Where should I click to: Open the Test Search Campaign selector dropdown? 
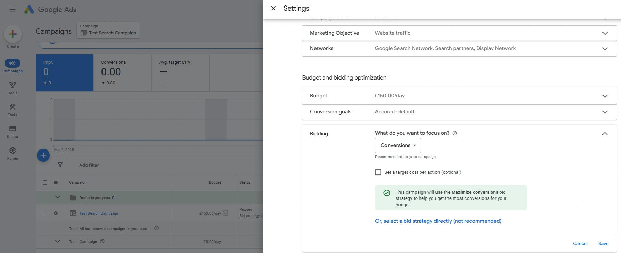(x=108, y=30)
